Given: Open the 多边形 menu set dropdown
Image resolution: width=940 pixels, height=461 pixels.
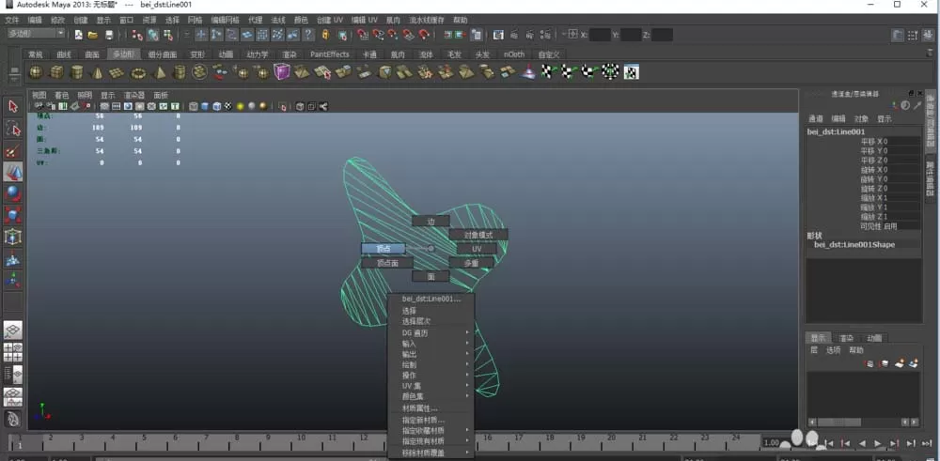Looking at the screenshot, I should click(36, 34).
